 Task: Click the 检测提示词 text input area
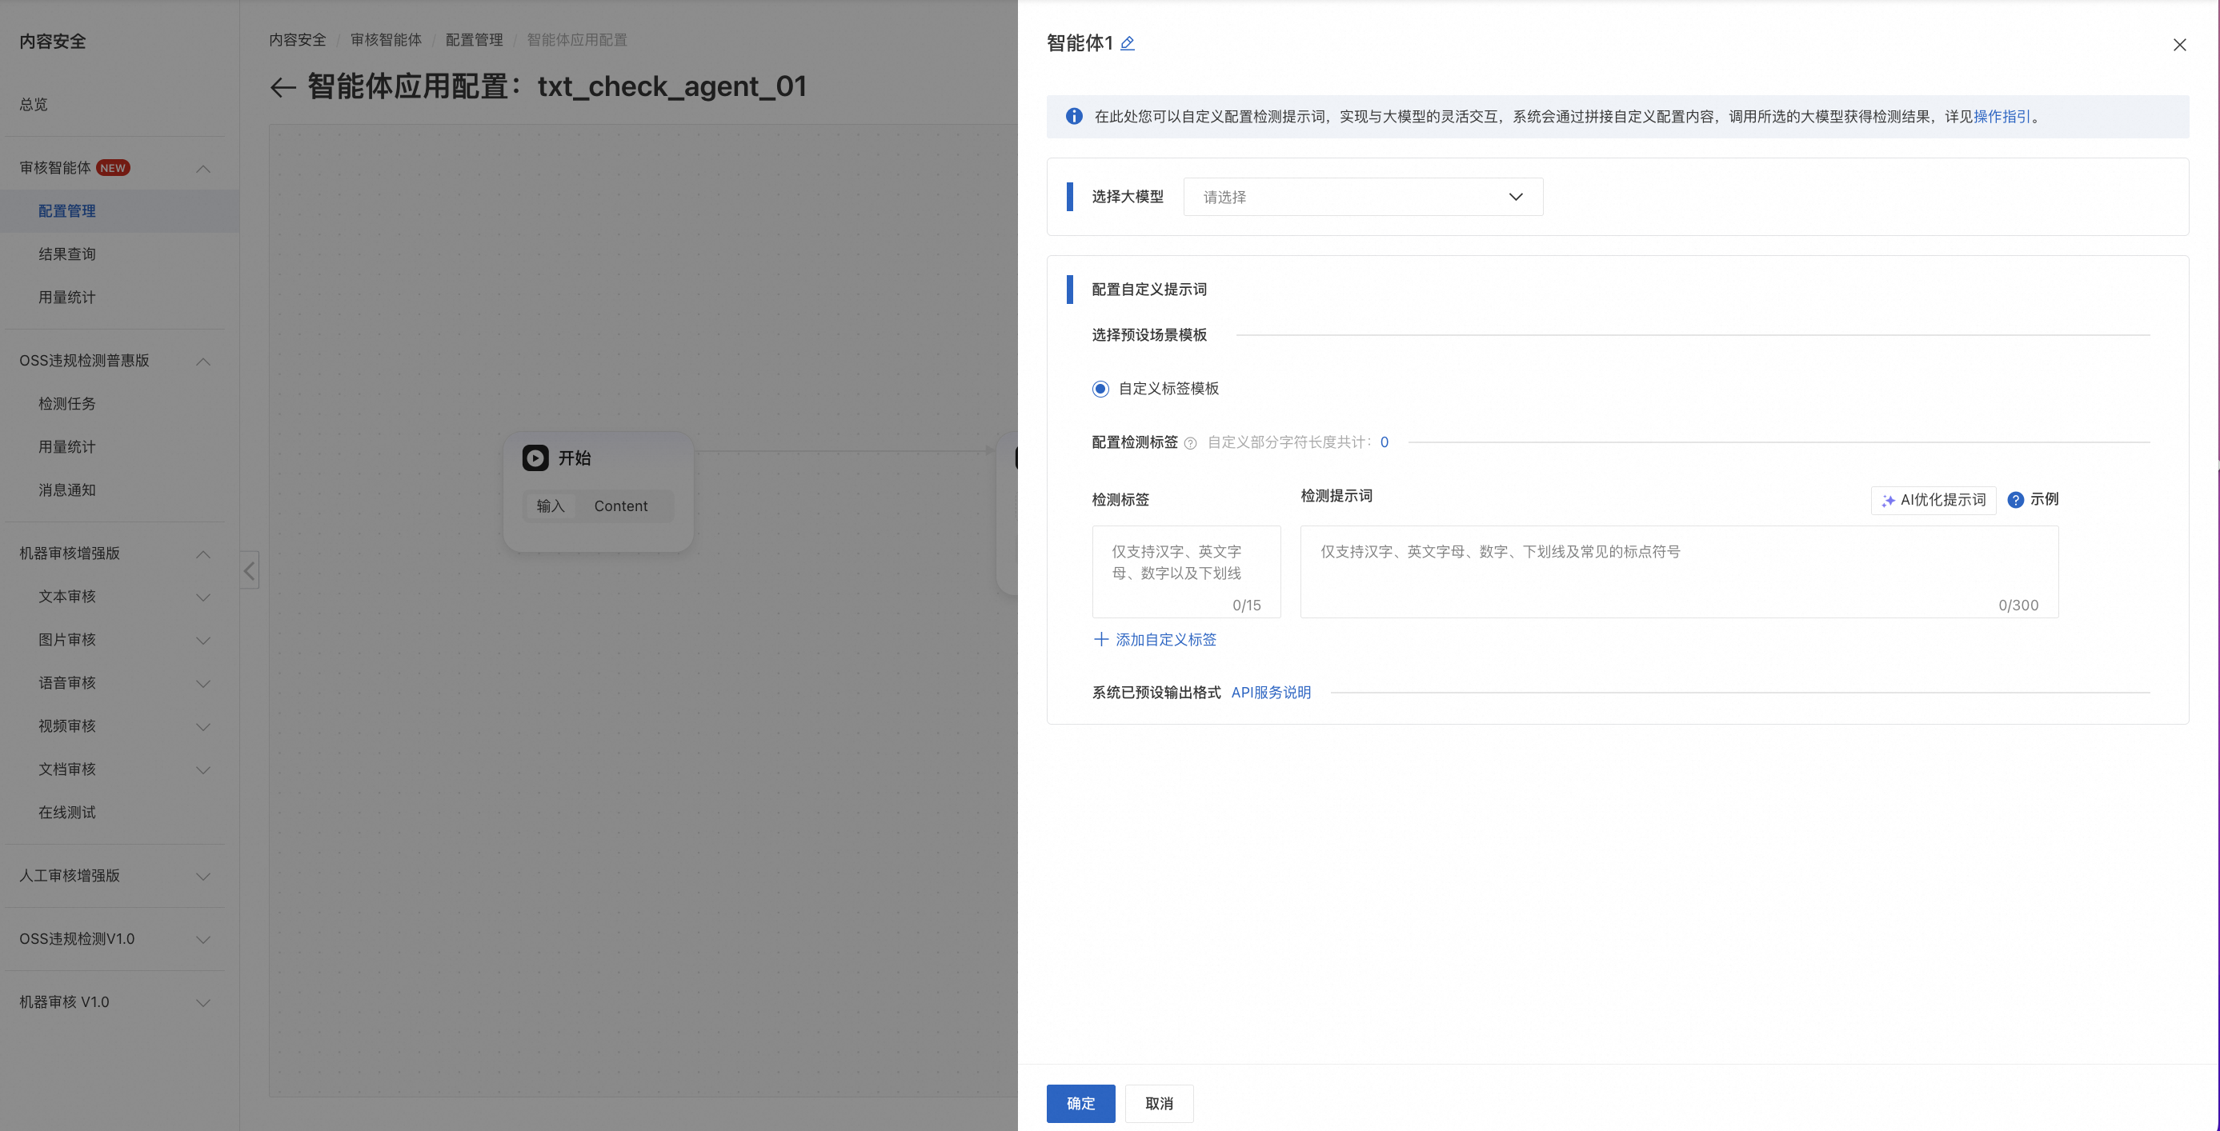(1678, 571)
